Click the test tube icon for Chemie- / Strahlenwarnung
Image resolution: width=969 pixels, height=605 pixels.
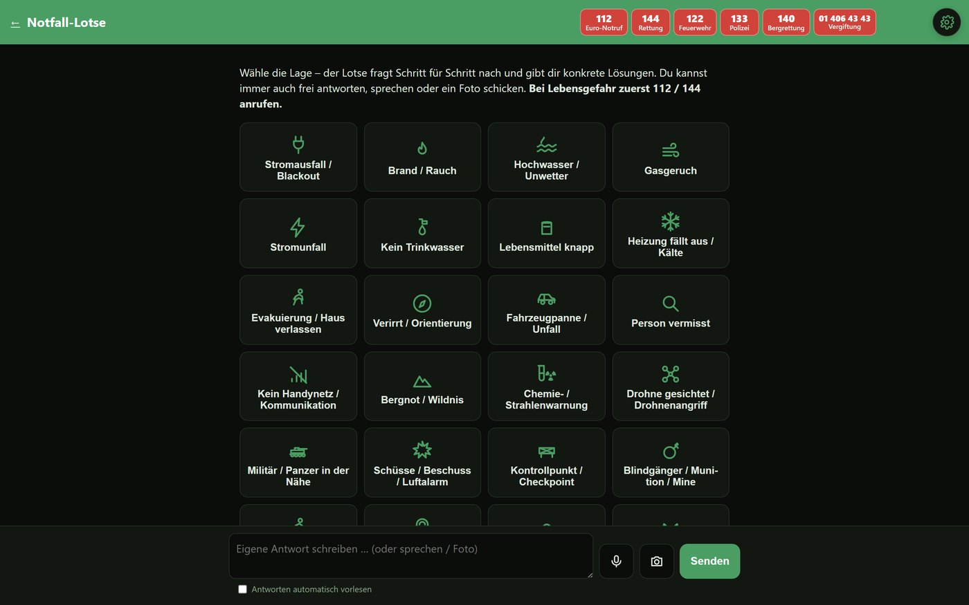(547, 373)
